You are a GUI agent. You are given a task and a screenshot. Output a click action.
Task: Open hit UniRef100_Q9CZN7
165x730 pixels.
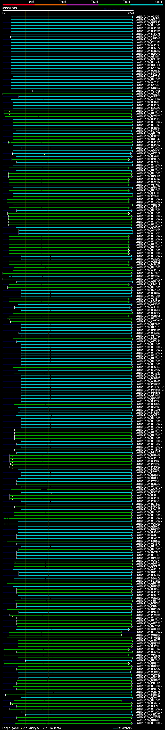(x=148, y=179)
